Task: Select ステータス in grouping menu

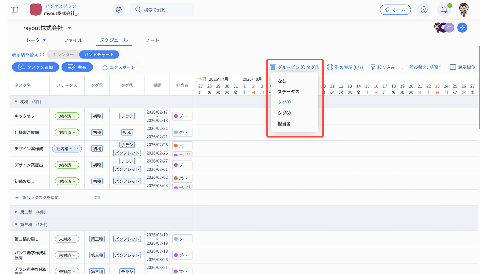Action: [x=288, y=92]
